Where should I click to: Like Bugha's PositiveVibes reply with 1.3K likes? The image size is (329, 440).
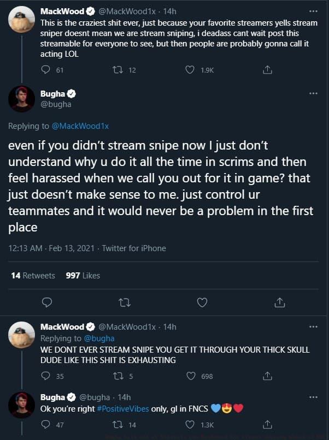pyautogui.click(x=190, y=424)
